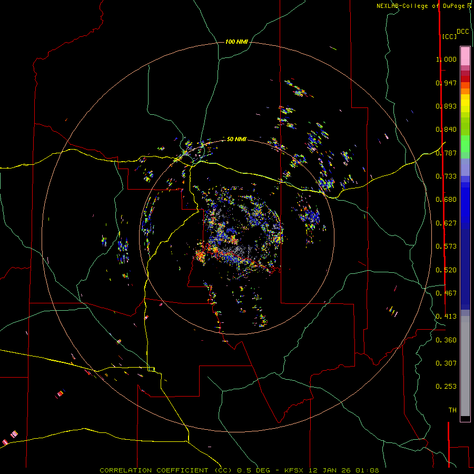Click the 0.413 legend value

pyautogui.click(x=446, y=317)
